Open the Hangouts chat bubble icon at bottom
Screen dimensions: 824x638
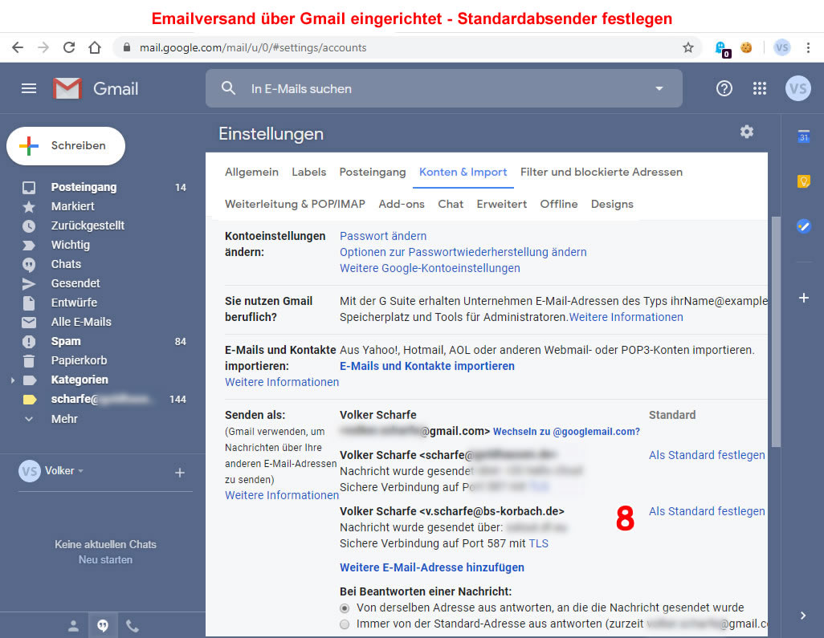click(103, 625)
